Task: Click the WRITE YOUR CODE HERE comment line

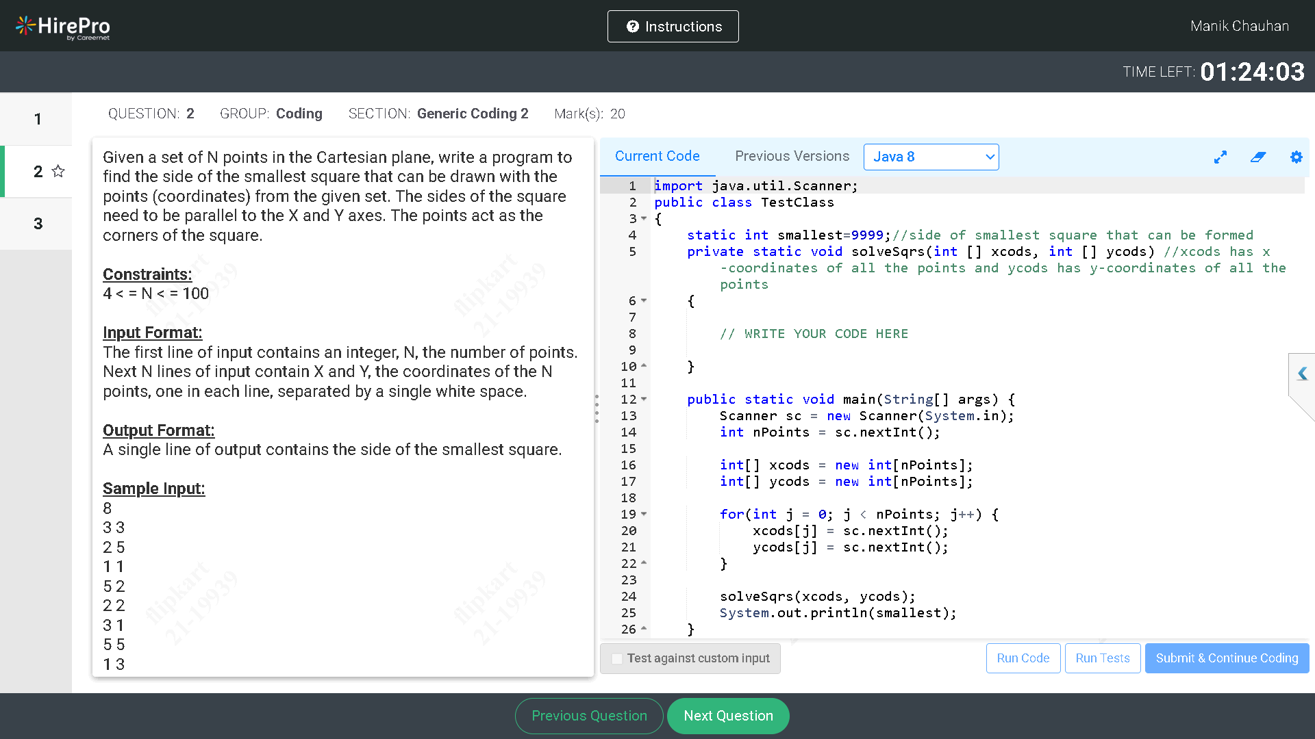Action: [814, 334]
